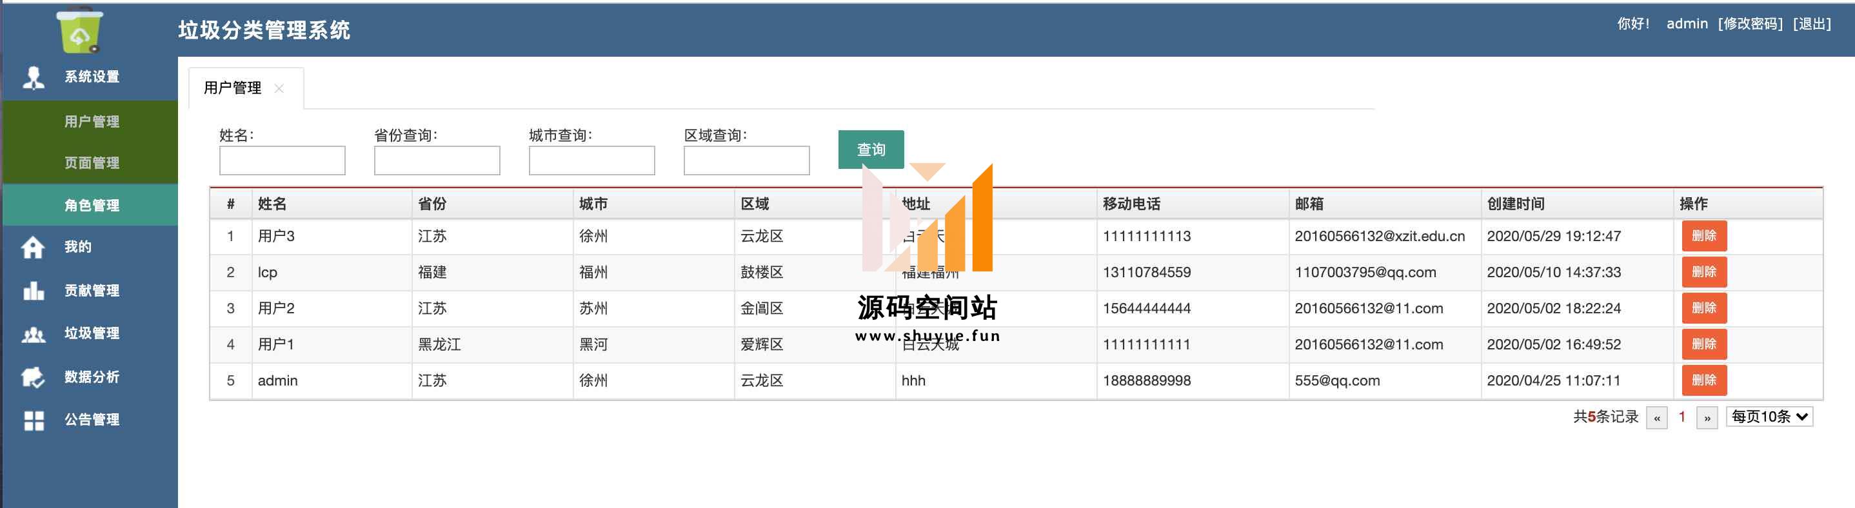Focus the 区域查询 input field

tap(747, 161)
